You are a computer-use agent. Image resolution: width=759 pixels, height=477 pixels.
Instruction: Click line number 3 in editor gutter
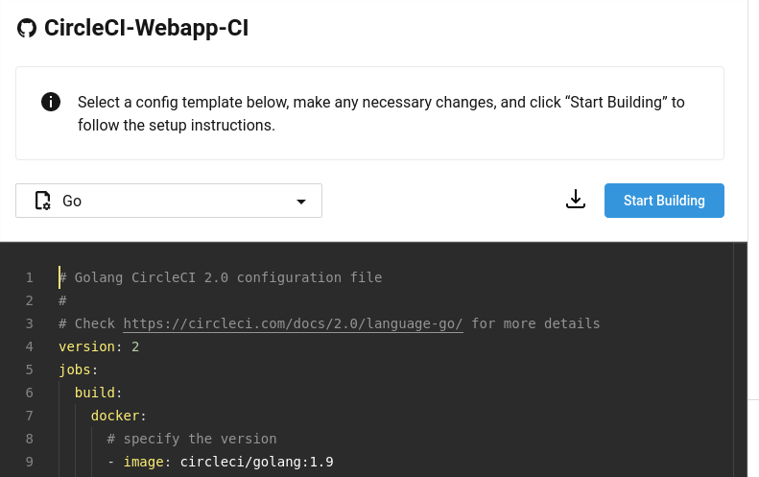30,323
